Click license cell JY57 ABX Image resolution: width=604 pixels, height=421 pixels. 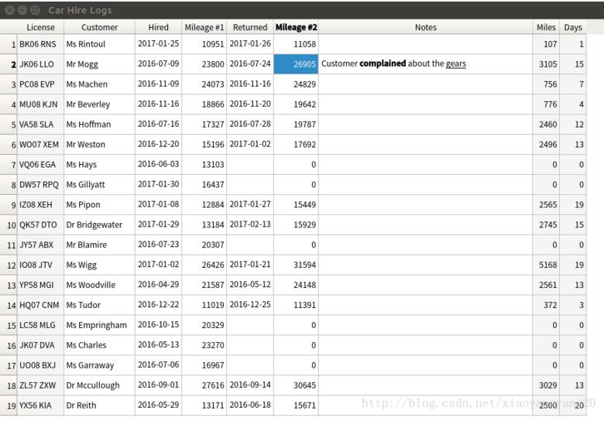point(40,245)
